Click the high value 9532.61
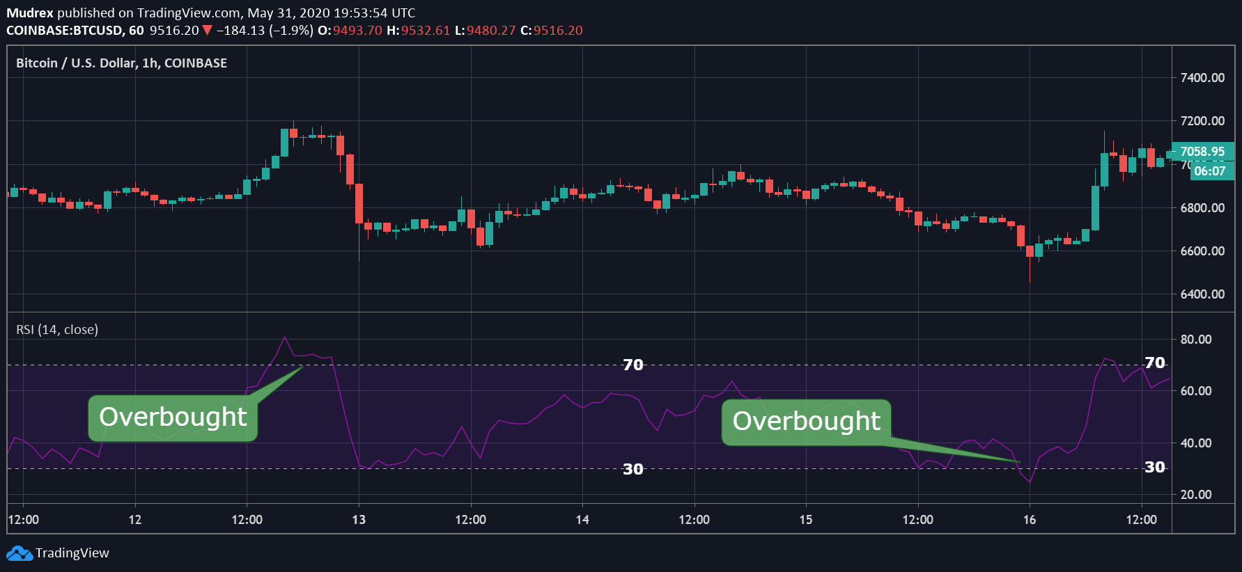This screenshot has height=572, width=1242. (426, 31)
